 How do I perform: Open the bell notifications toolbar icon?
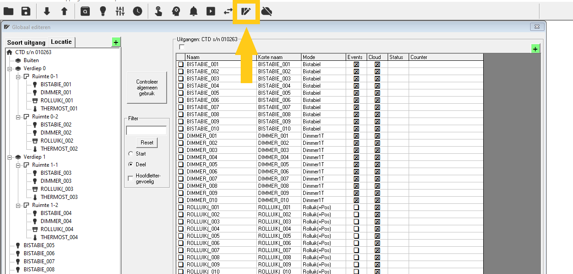coord(193,11)
